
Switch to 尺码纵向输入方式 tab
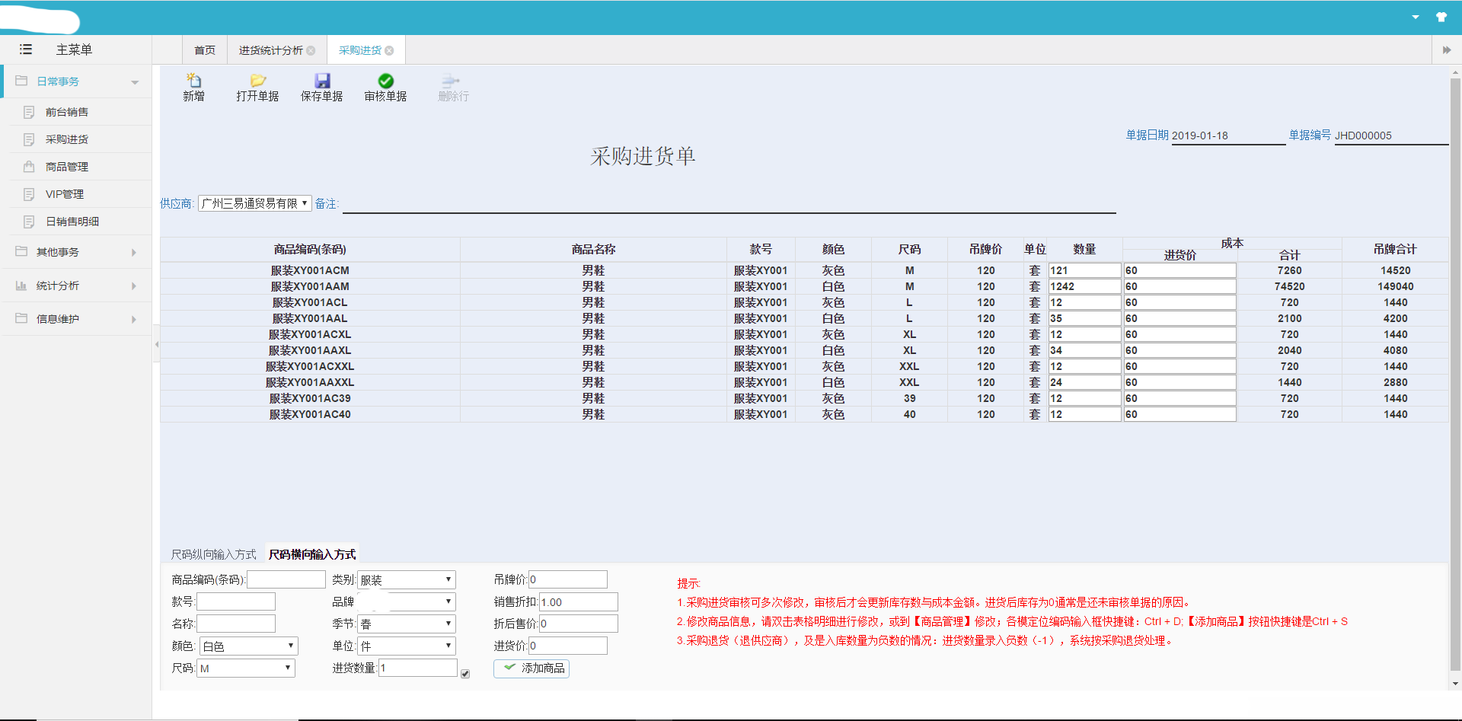[213, 554]
